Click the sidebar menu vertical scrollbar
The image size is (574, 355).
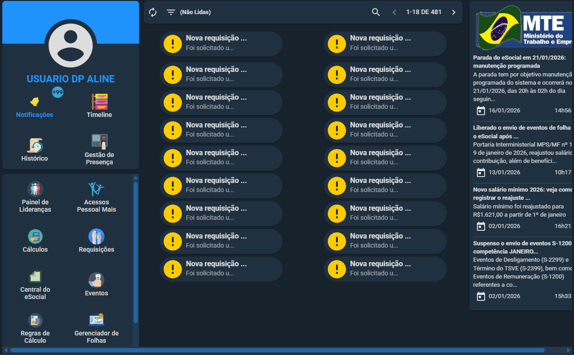(x=135, y=253)
